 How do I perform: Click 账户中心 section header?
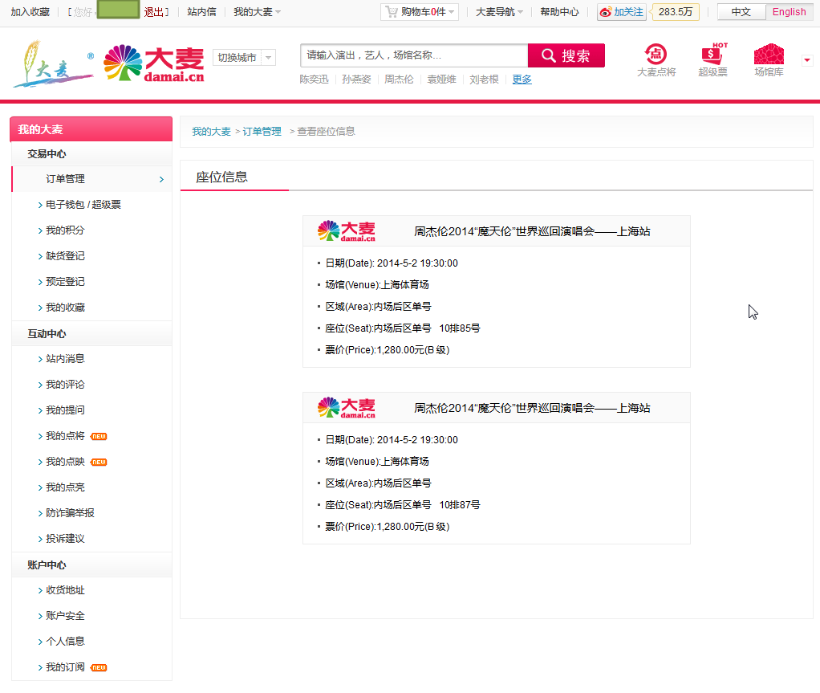(x=47, y=565)
